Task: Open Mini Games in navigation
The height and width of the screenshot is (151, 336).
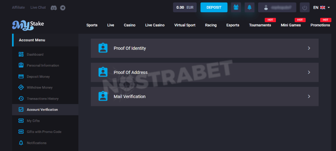Action: 291,25
